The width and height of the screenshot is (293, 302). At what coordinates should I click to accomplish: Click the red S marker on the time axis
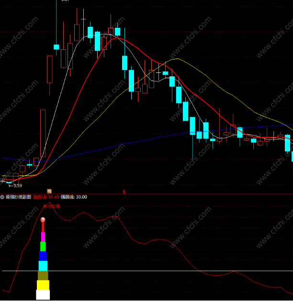click(124, 192)
